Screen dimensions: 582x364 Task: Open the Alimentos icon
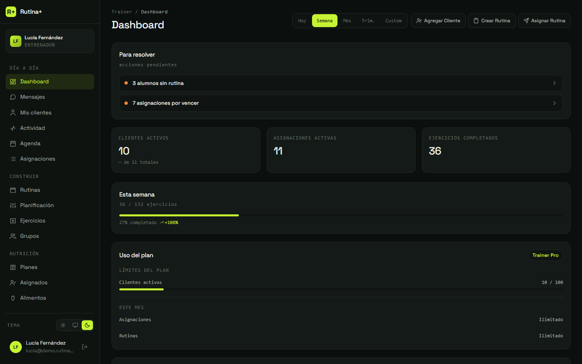click(13, 298)
